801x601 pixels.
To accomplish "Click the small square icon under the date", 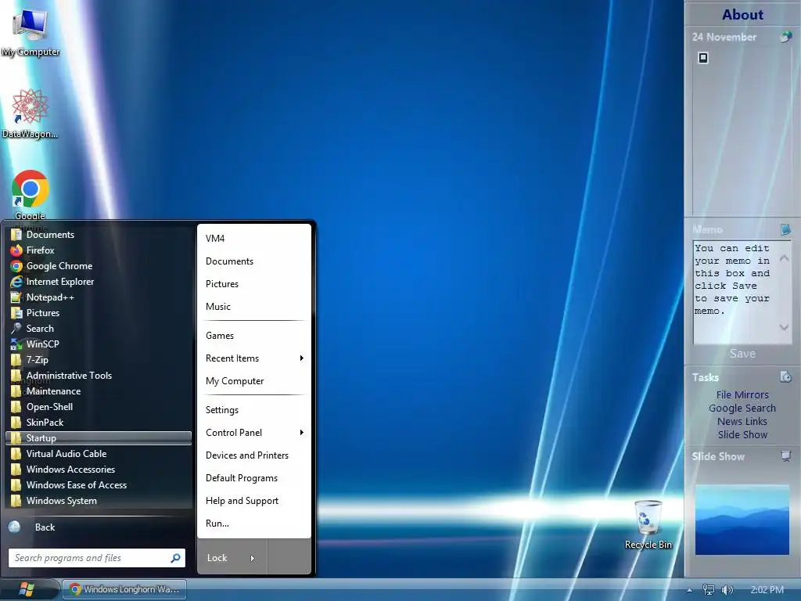I will coord(703,58).
